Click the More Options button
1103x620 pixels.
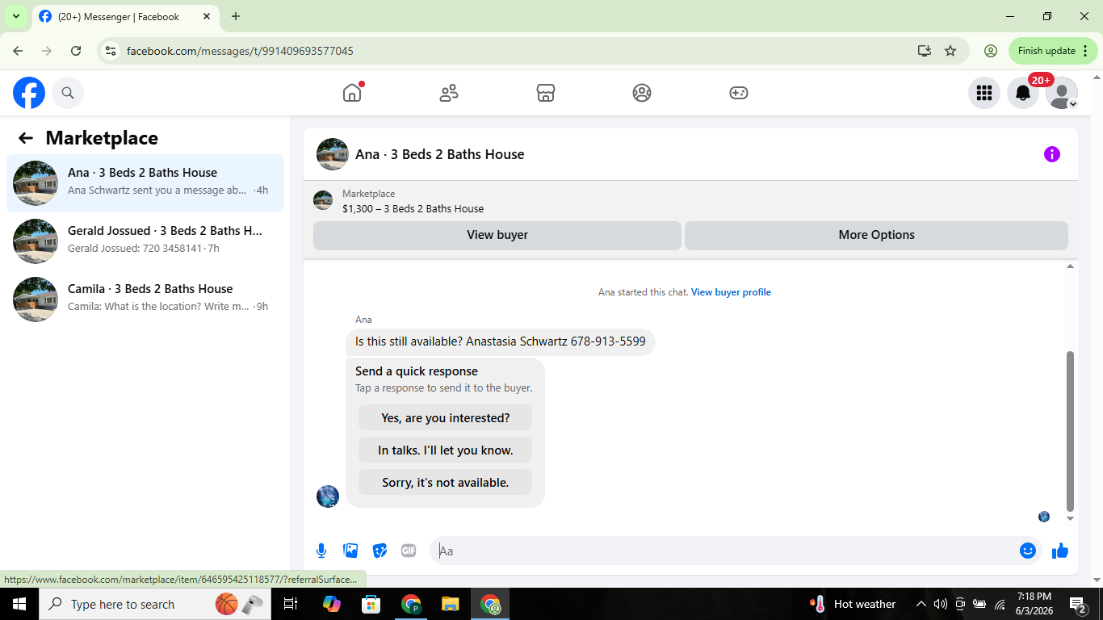click(876, 235)
